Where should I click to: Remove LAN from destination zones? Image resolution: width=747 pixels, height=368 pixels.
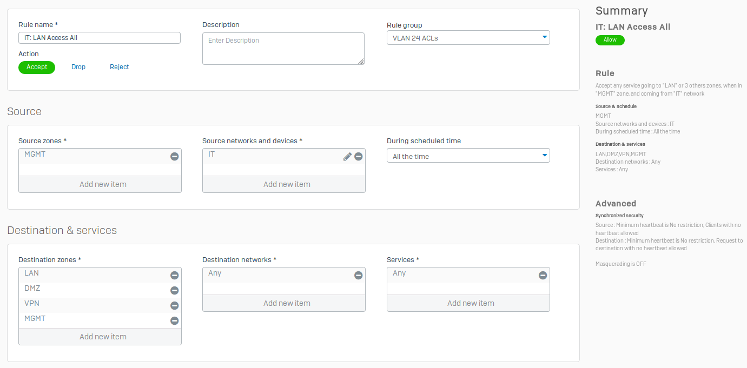click(174, 275)
